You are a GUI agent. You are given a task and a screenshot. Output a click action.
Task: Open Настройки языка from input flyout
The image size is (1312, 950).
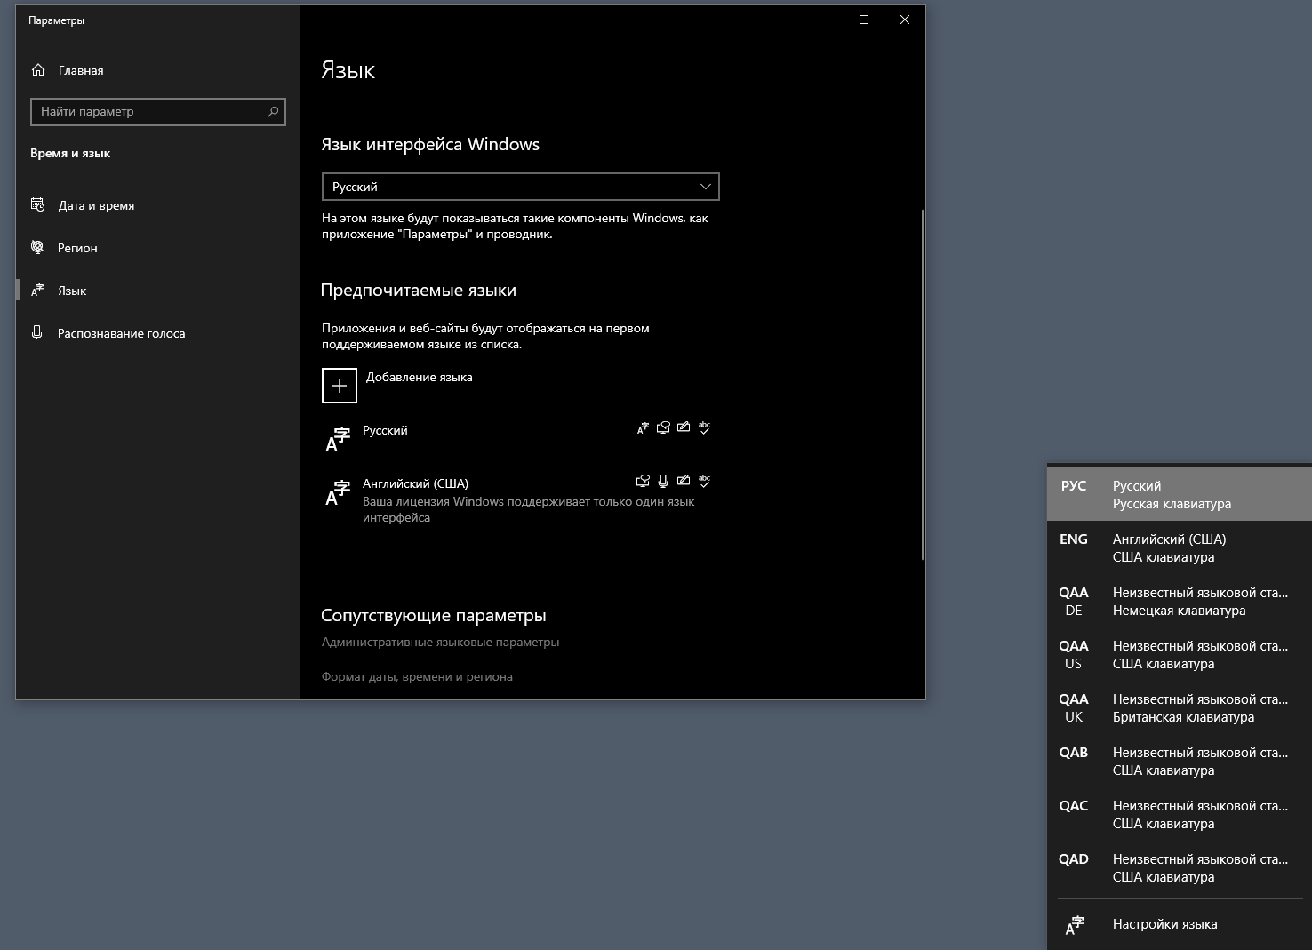tap(1180, 924)
